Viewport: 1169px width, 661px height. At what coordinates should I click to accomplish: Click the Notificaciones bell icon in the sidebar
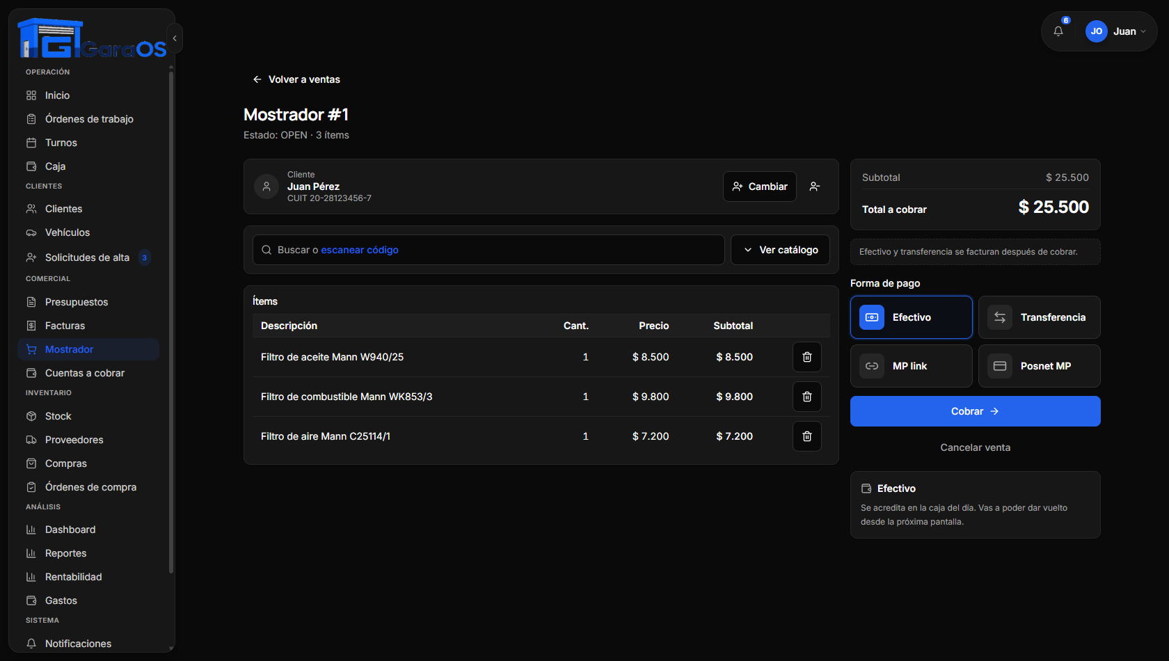31,644
